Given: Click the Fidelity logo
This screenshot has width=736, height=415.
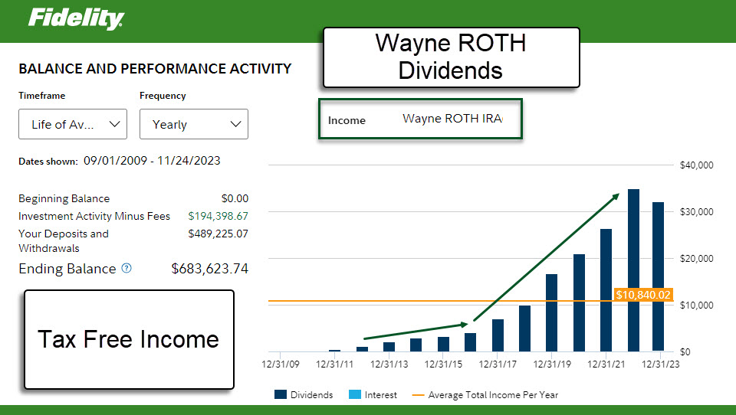Looking at the screenshot, I should click(76, 18).
